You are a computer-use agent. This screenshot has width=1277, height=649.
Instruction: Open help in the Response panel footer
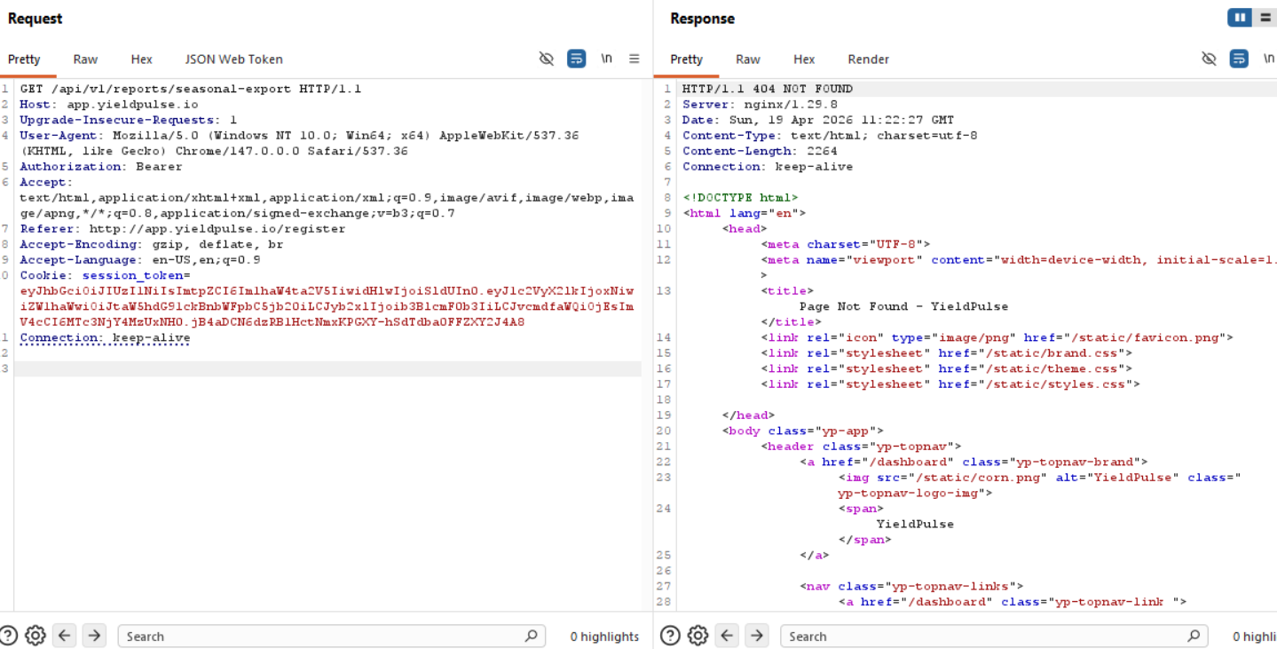click(671, 636)
